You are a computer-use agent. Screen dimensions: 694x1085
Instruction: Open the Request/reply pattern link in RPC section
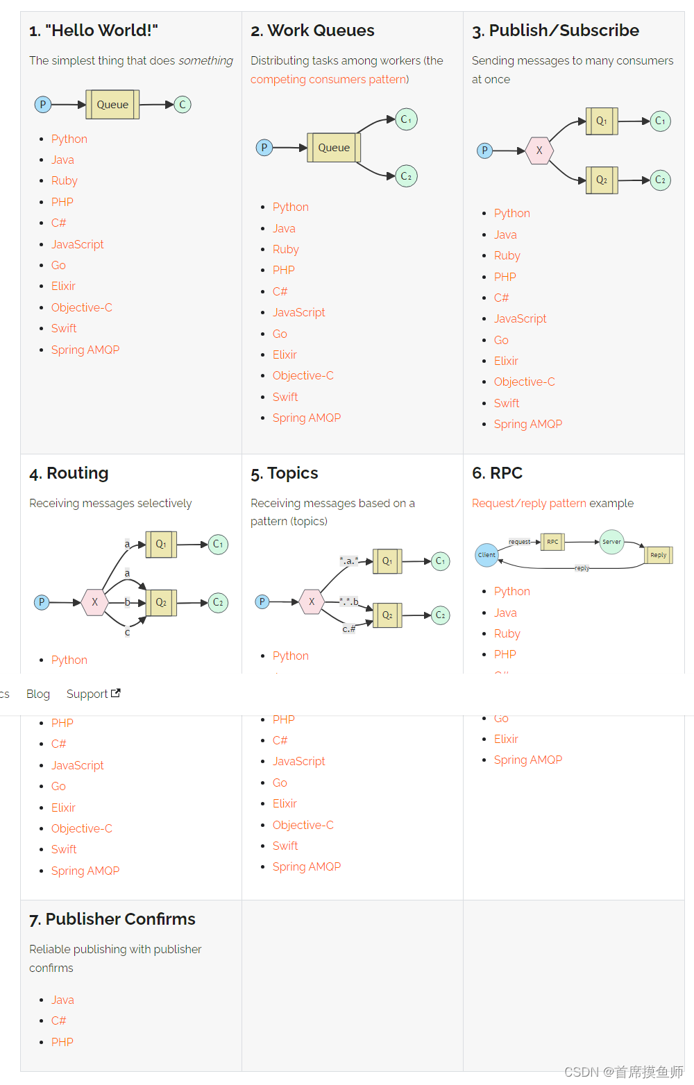pyautogui.click(x=527, y=503)
